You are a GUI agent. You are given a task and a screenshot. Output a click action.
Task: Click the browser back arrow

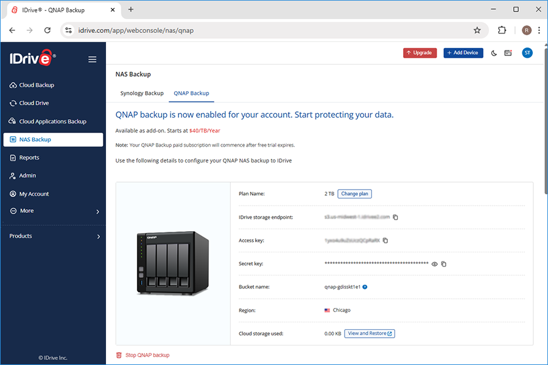(12, 30)
